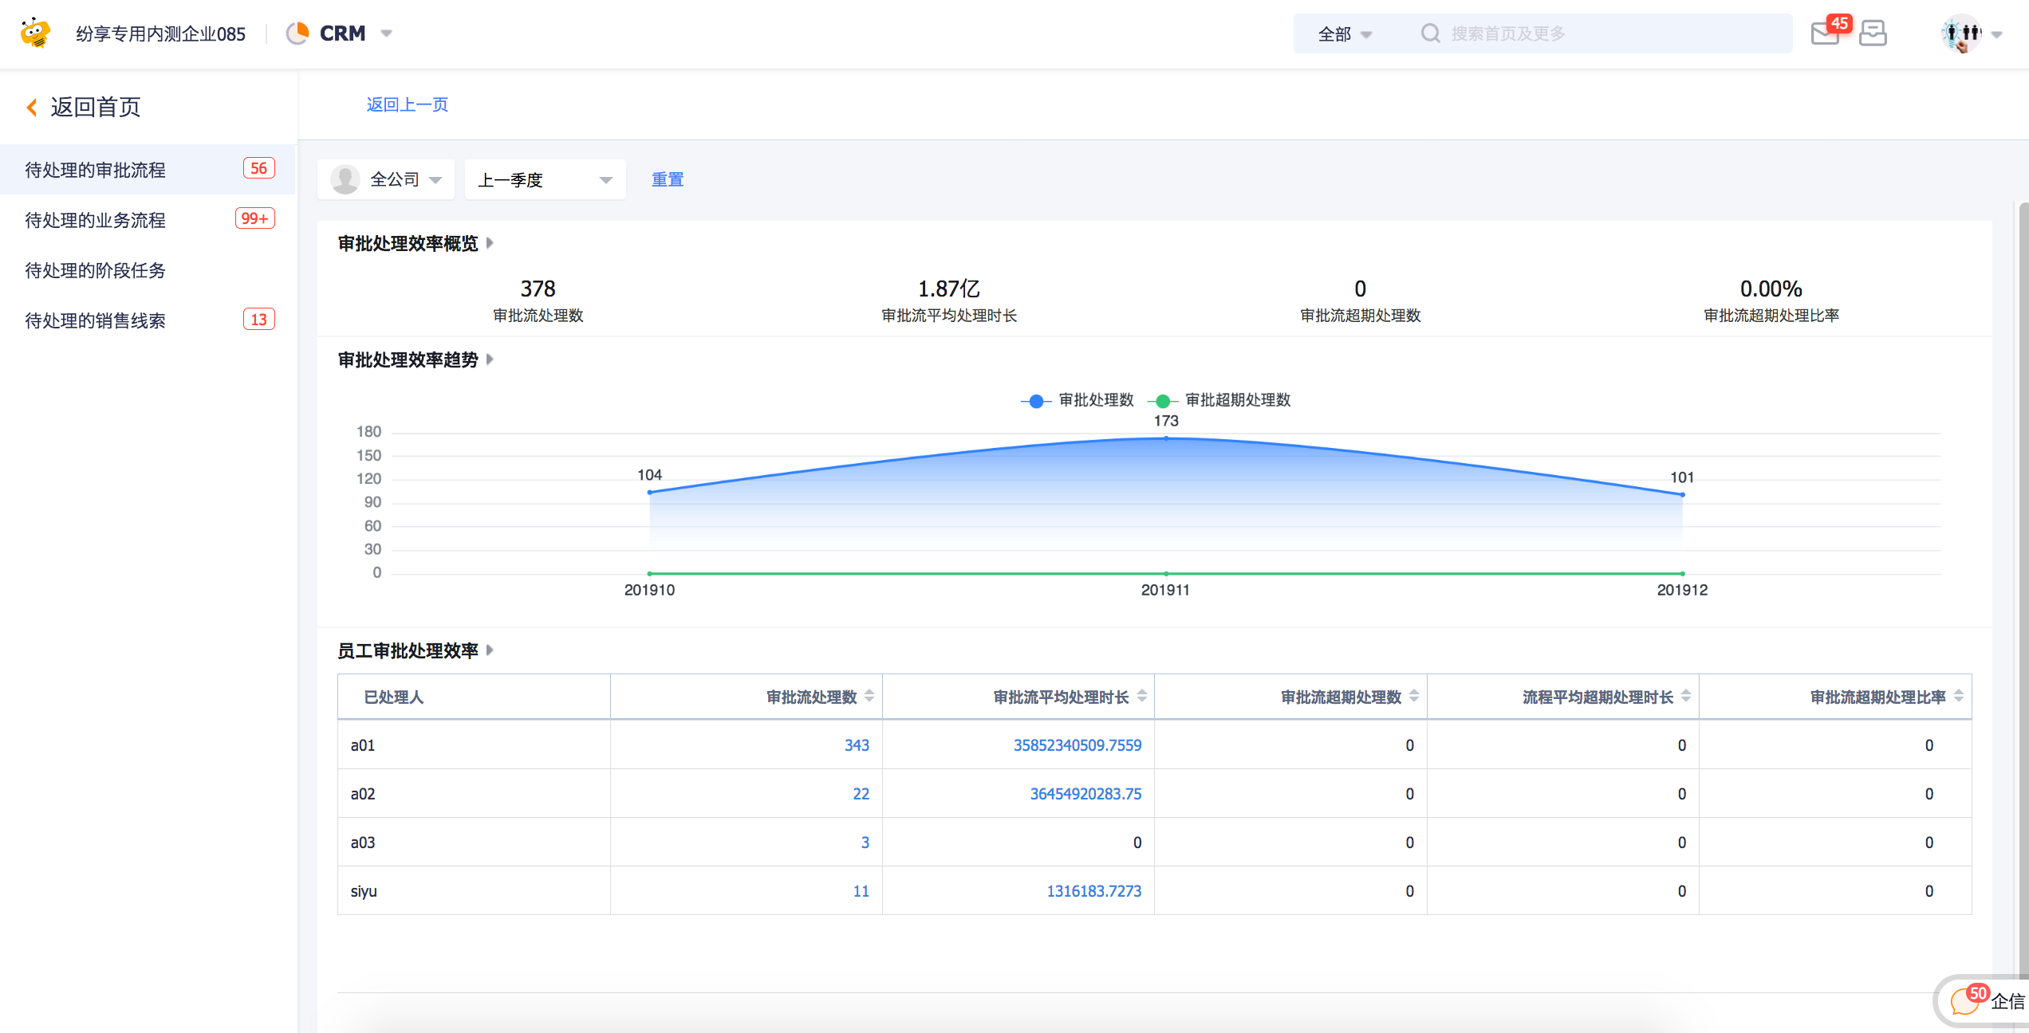Open the inbox tray icon
This screenshot has height=1033, width=2029.
pos(1873,33)
